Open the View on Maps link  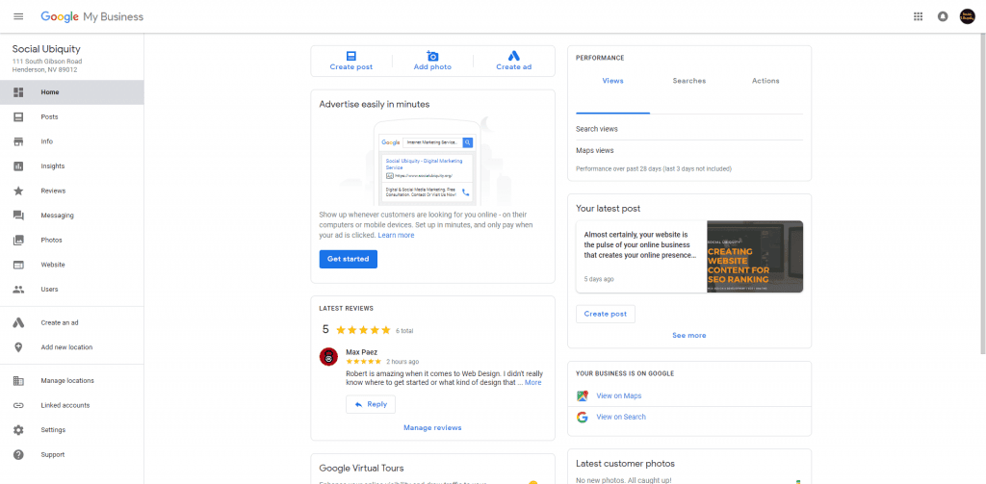click(x=619, y=396)
